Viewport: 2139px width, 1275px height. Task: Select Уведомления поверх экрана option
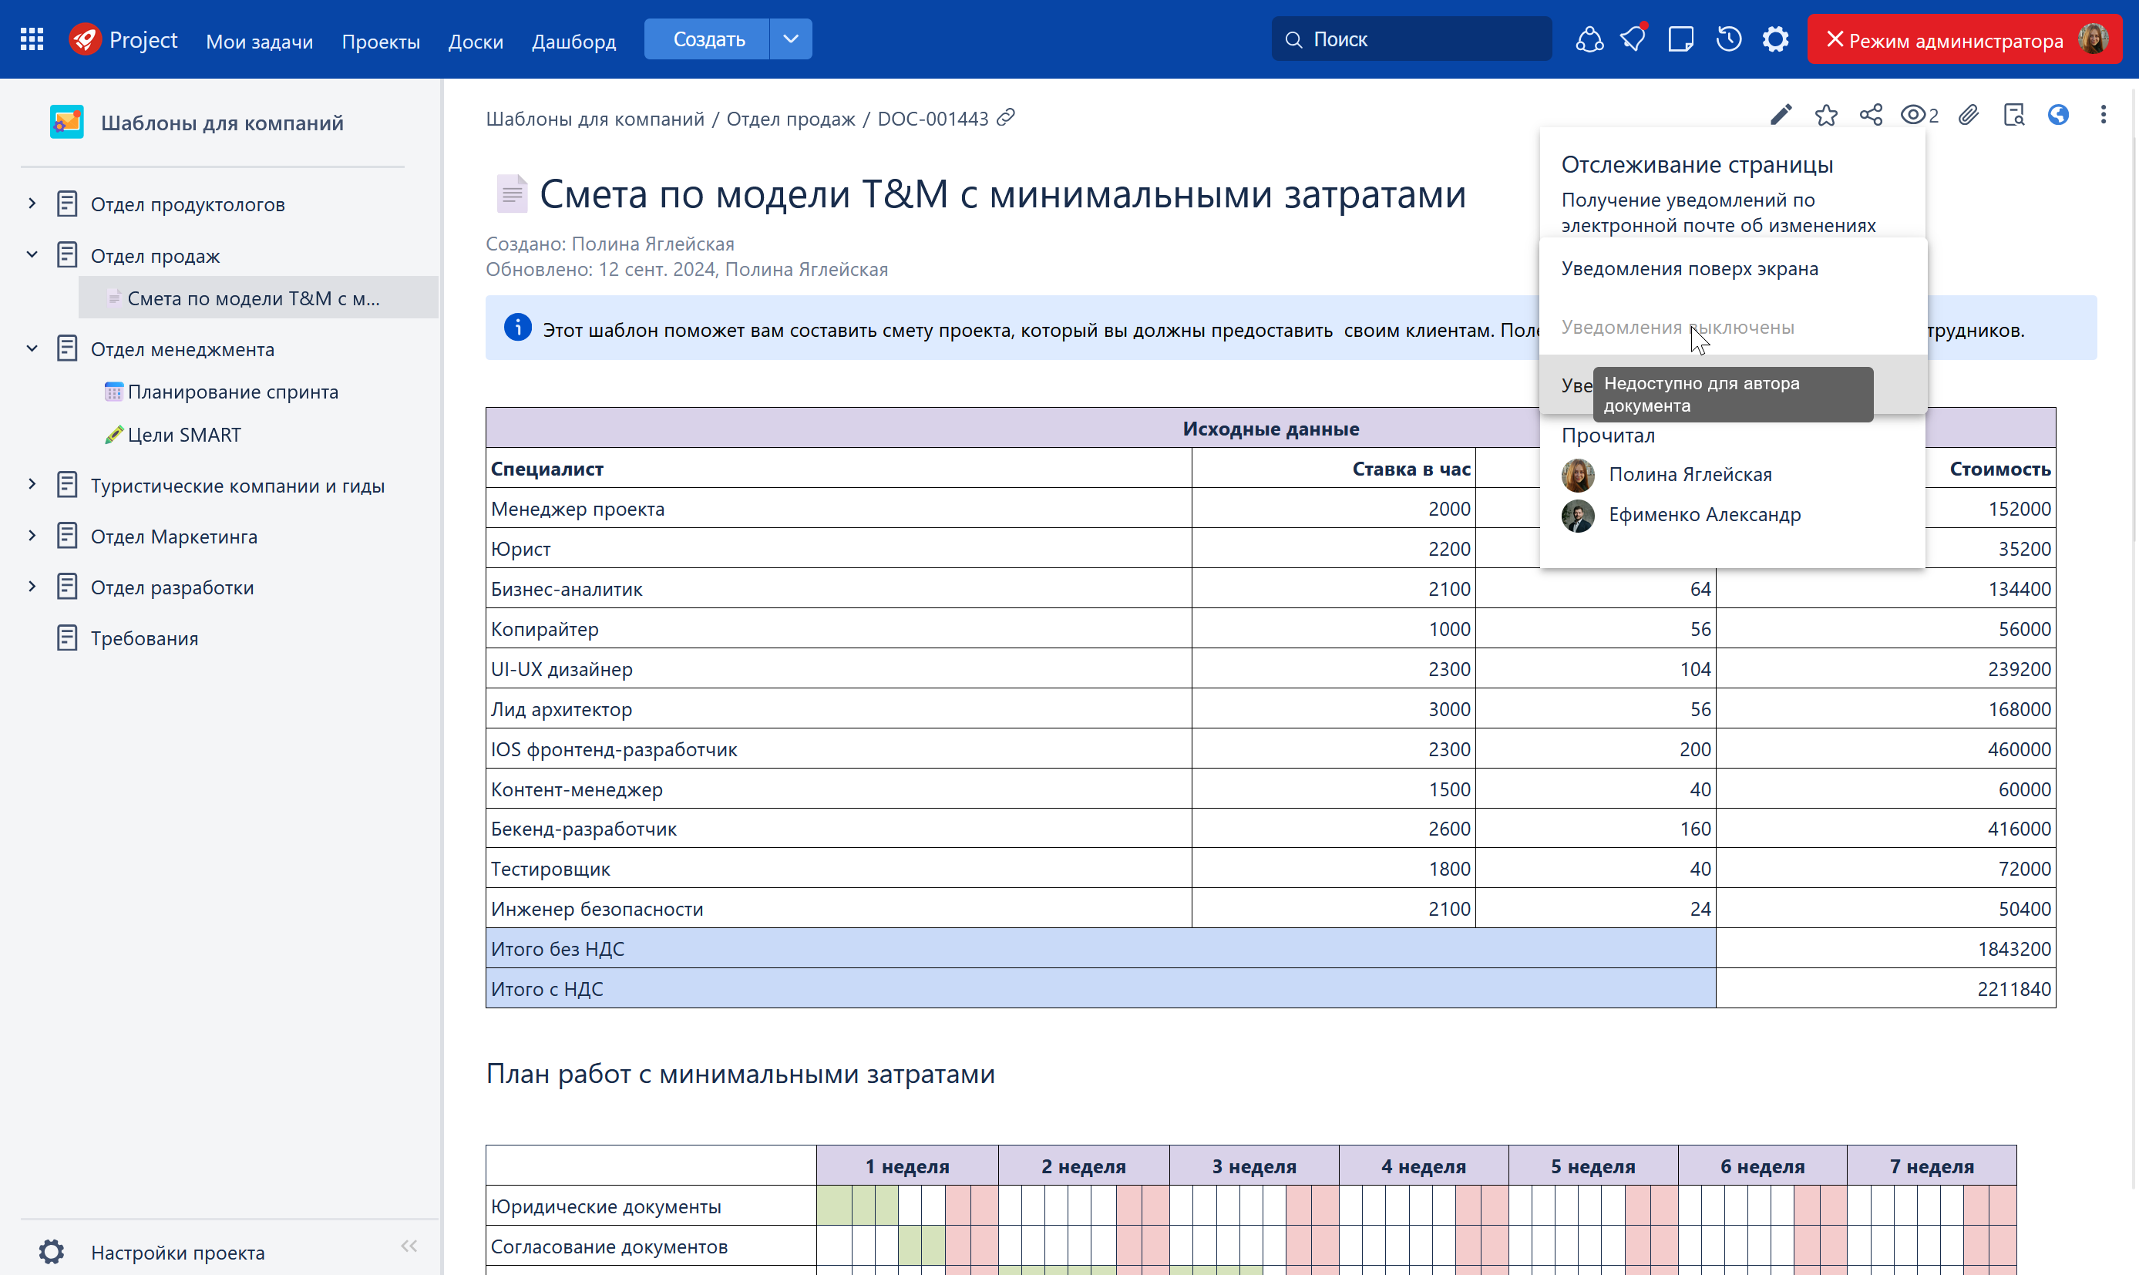coord(1733,268)
